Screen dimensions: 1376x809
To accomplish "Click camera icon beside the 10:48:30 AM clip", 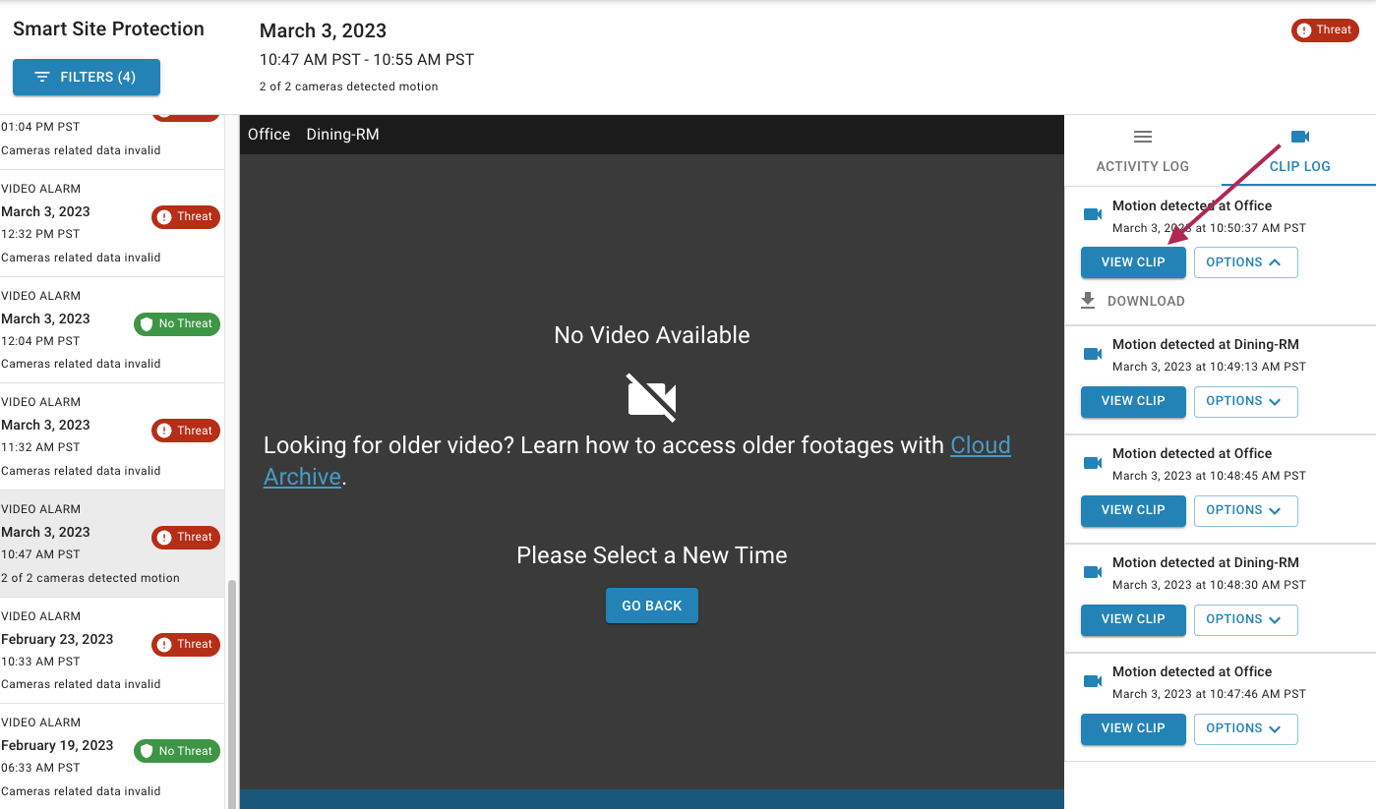I will point(1092,571).
